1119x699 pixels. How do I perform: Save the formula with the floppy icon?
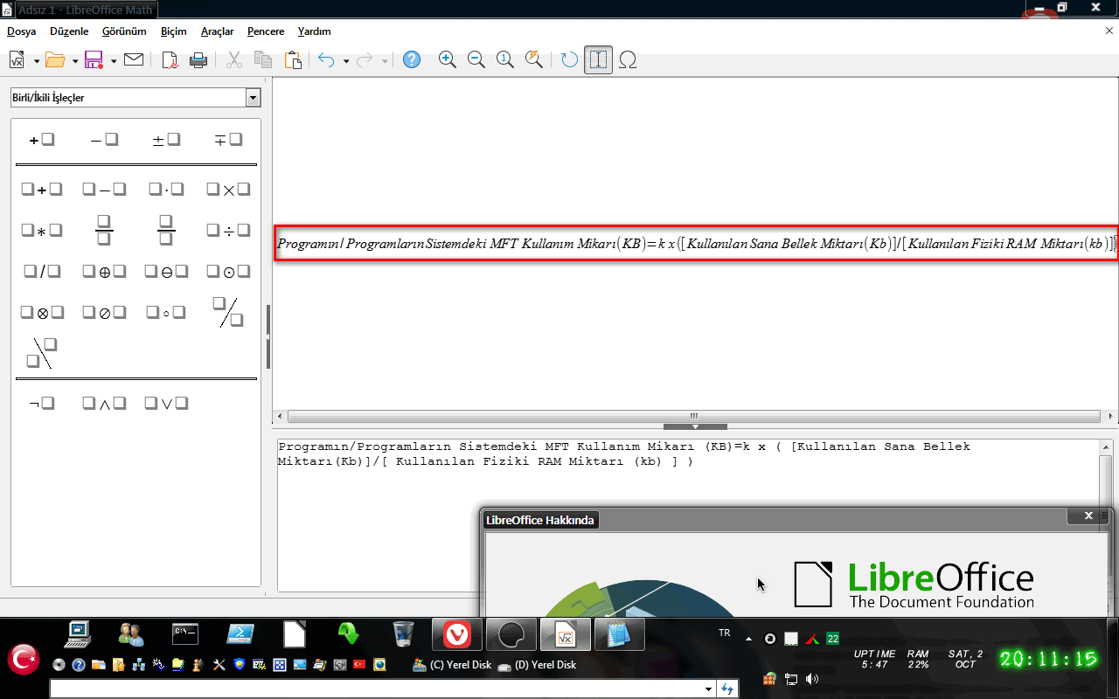(x=94, y=59)
